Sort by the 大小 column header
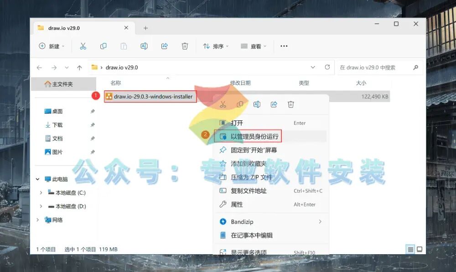This screenshot has width=456, height=272. pyautogui.click(x=361, y=83)
